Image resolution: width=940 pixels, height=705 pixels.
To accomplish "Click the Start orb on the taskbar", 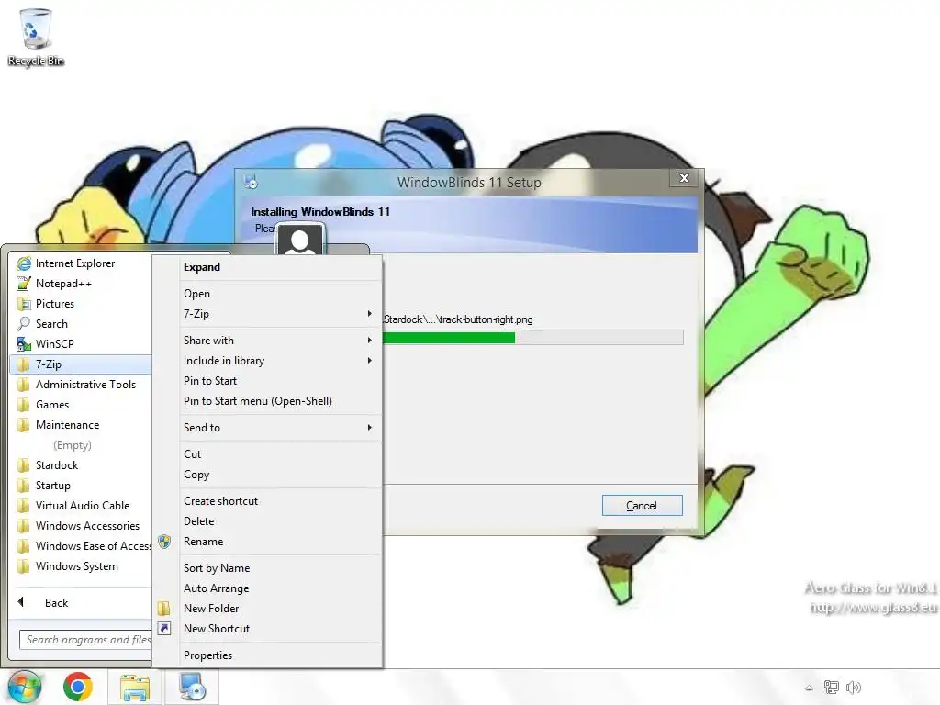I will coord(24,687).
